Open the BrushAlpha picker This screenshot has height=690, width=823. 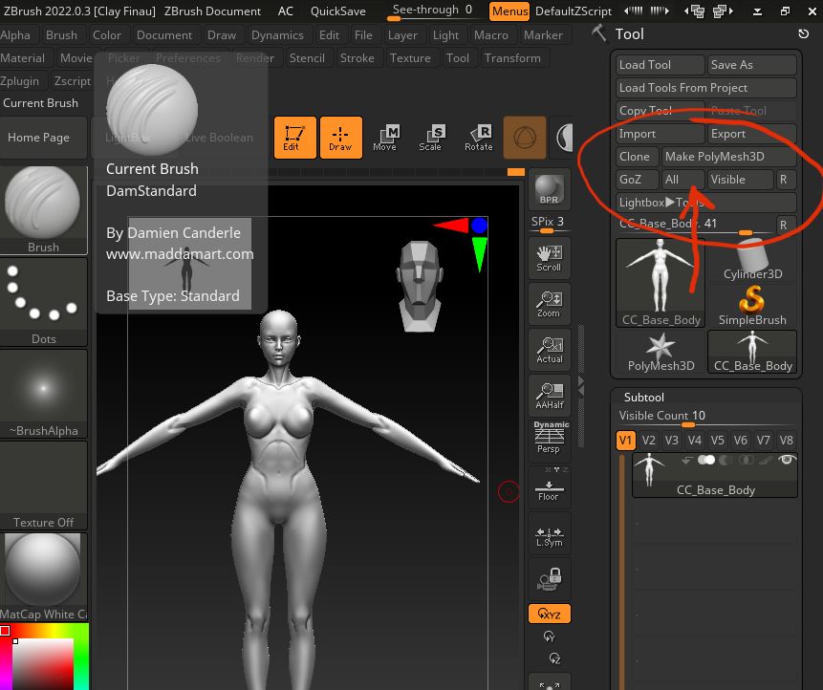tap(43, 394)
